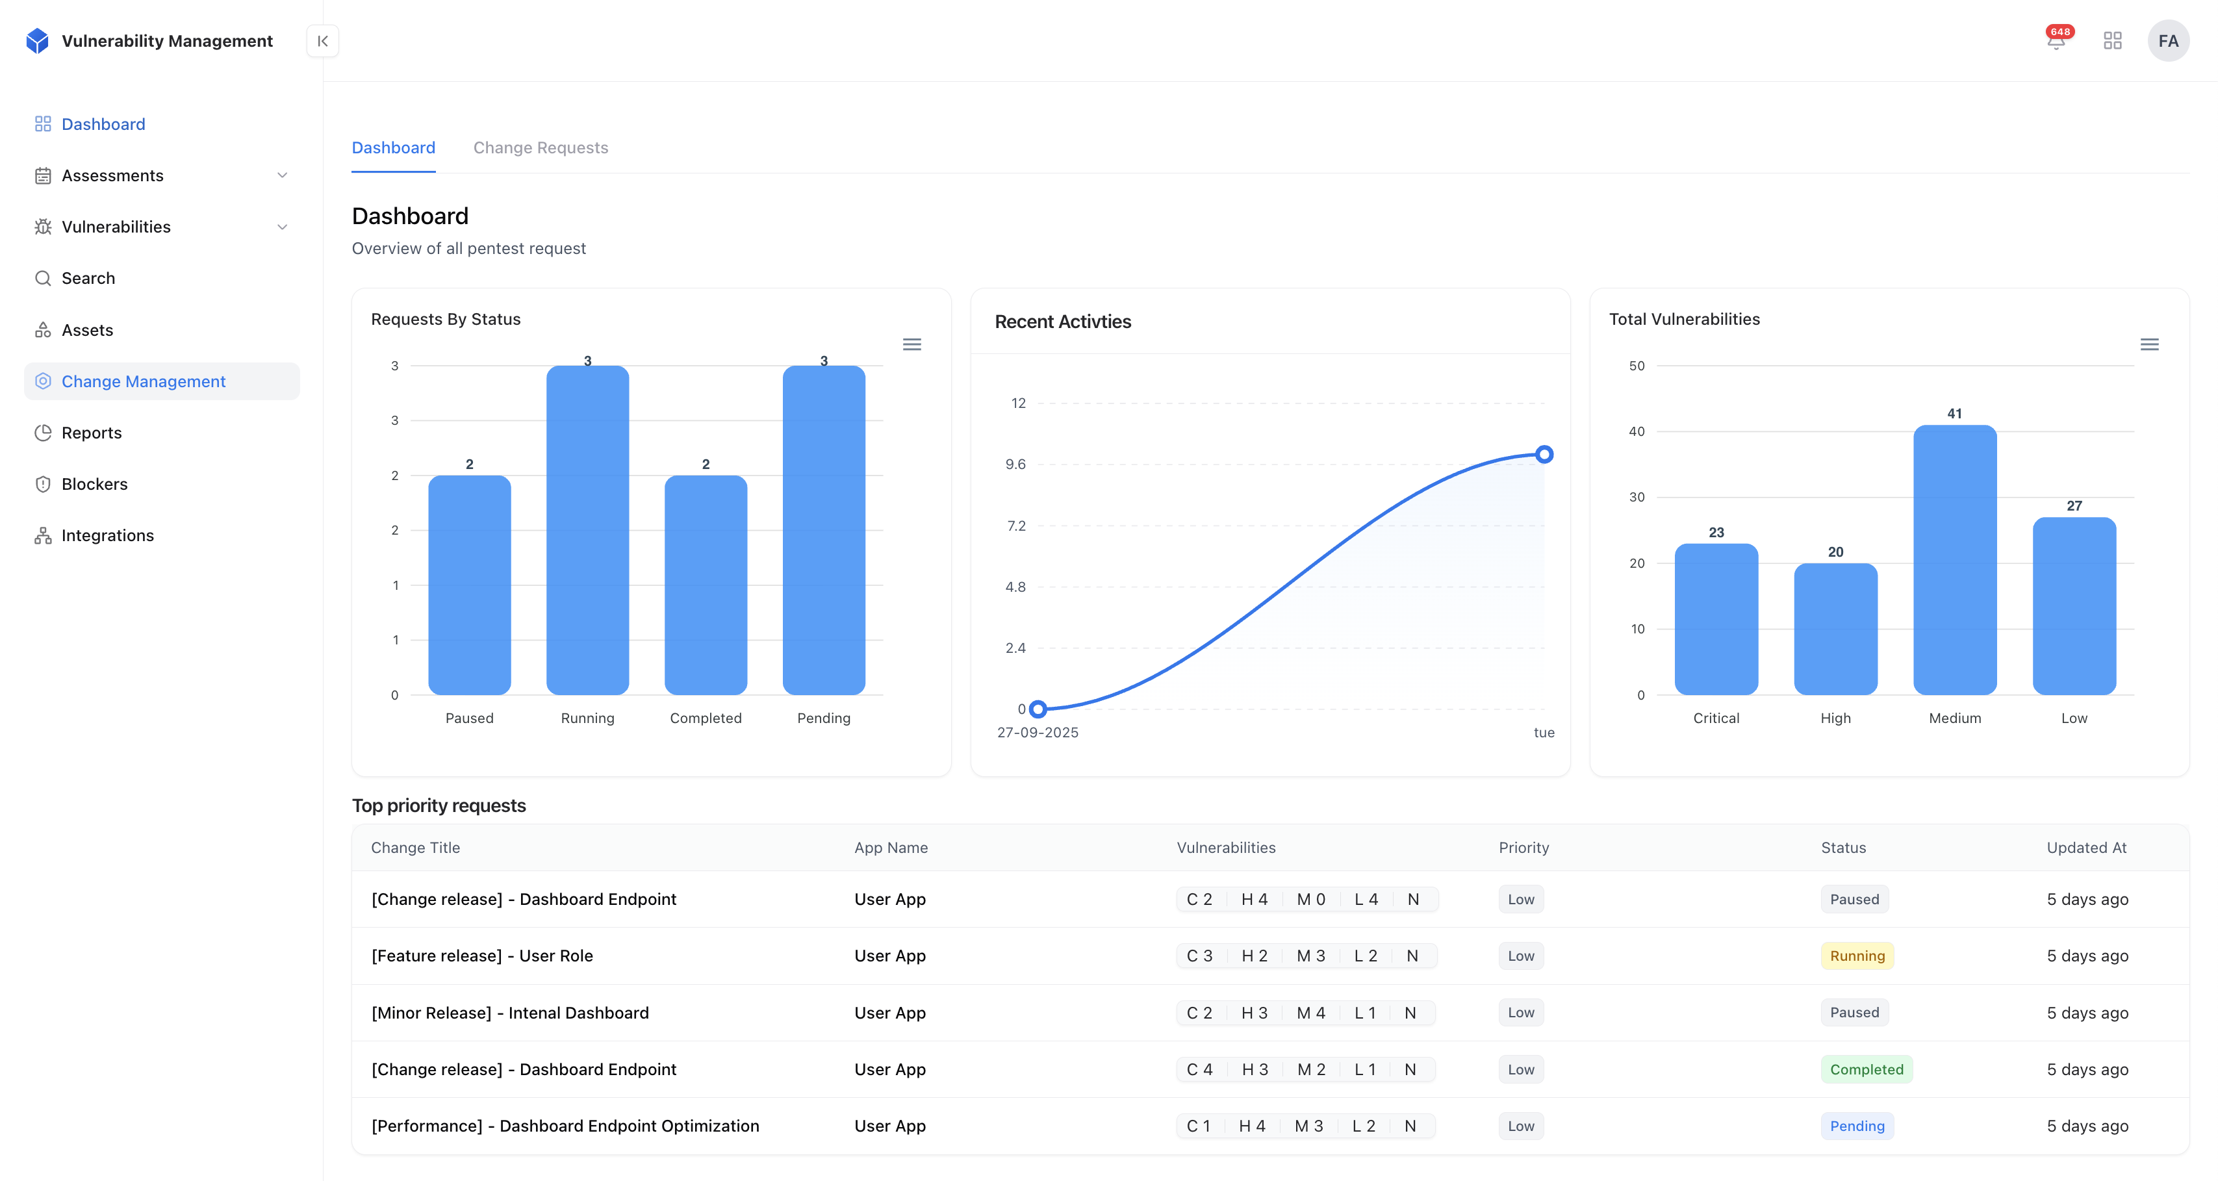
Task: Click the notifications bell icon
Action: (2056, 42)
